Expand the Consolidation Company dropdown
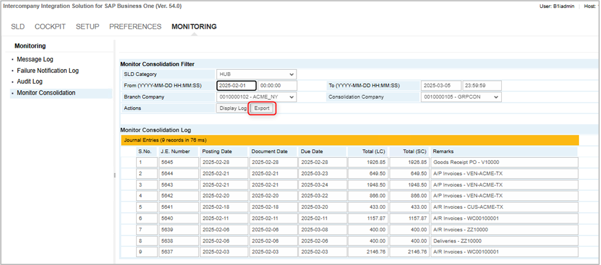601x265 pixels. pos(461,97)
